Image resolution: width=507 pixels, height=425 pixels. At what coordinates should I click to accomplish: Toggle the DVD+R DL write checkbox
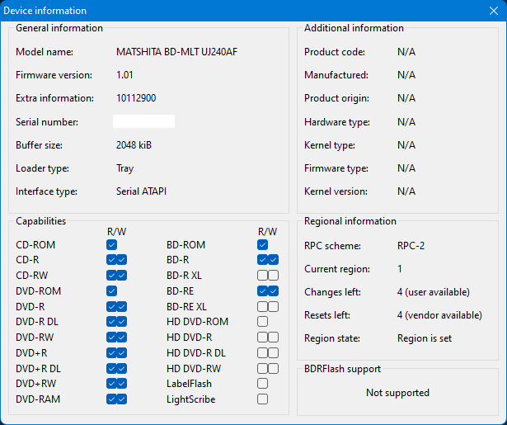[122, 368]
